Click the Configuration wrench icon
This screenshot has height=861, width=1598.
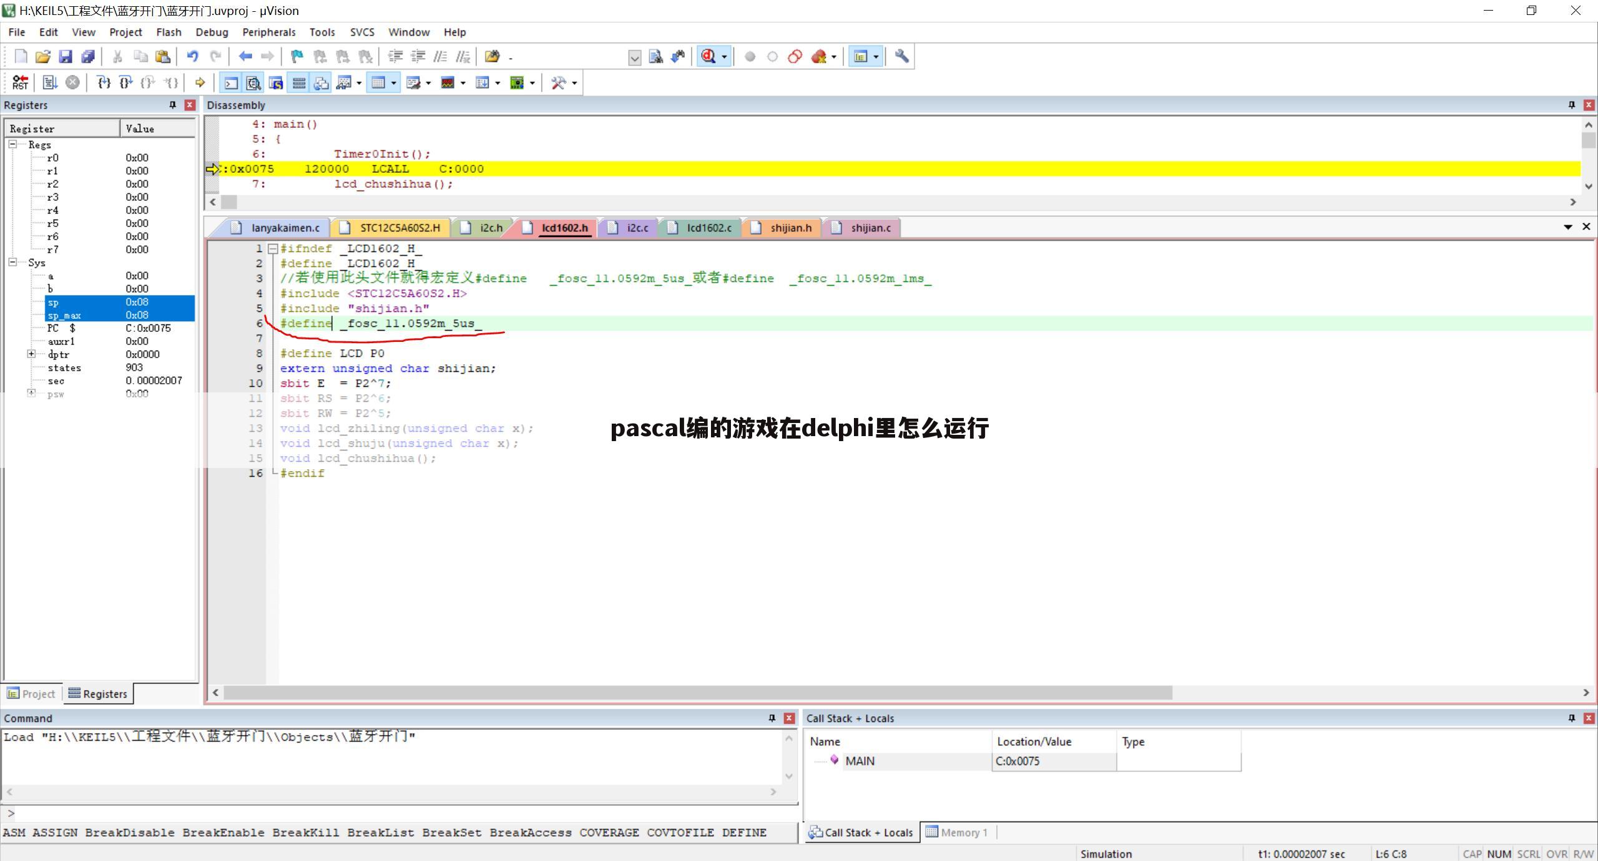click(x=901, y=57)
